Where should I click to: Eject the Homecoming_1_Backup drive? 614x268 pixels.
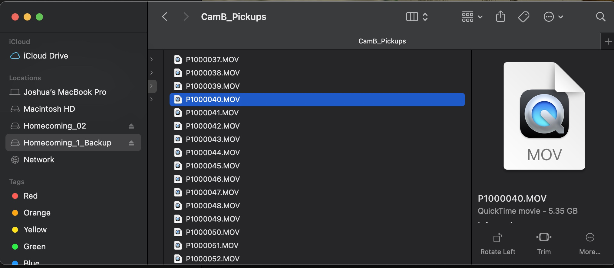131,143
